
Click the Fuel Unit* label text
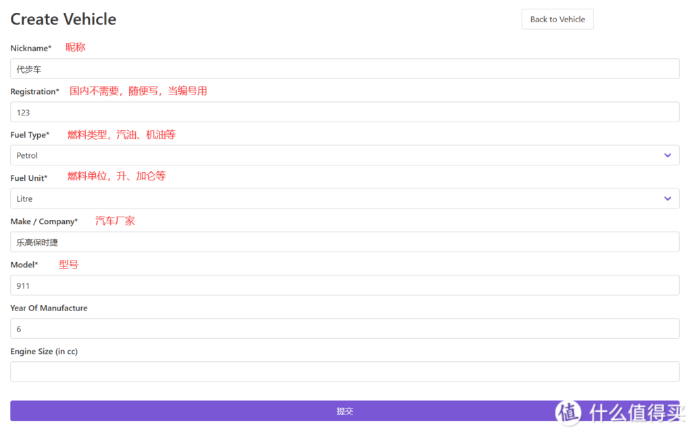point(29,178)
